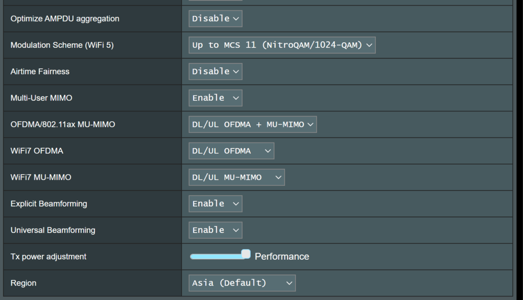Click the Performance label beside the slider
Screen dimensions: 523x300
282,256
